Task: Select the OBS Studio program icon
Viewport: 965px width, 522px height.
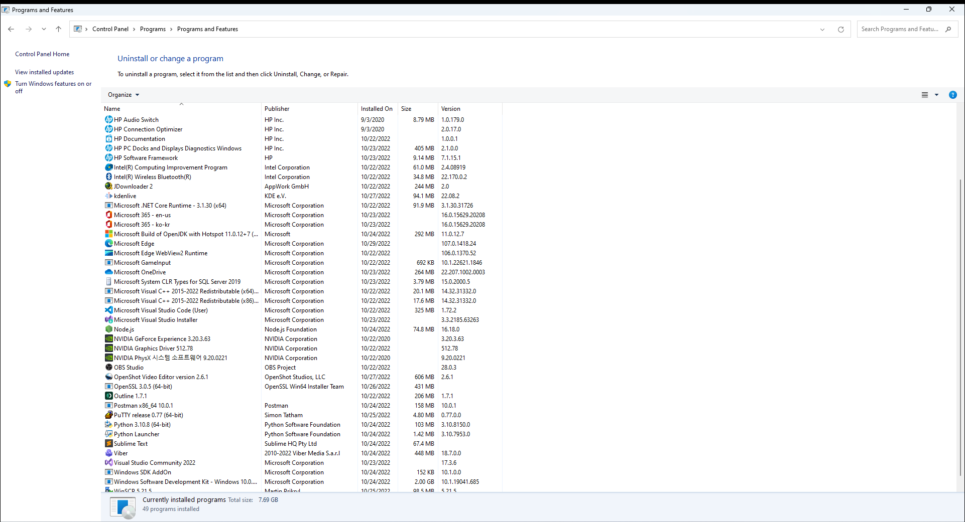Action: click(109, 367)
